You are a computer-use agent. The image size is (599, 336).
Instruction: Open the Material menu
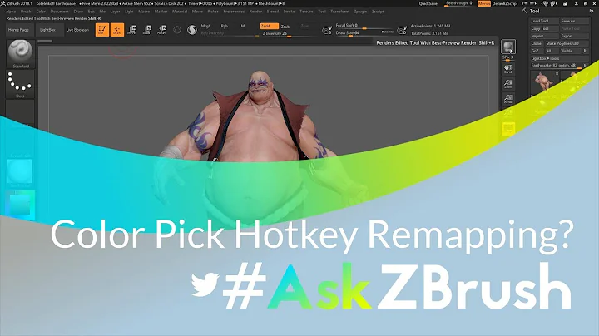coord(180,12)
